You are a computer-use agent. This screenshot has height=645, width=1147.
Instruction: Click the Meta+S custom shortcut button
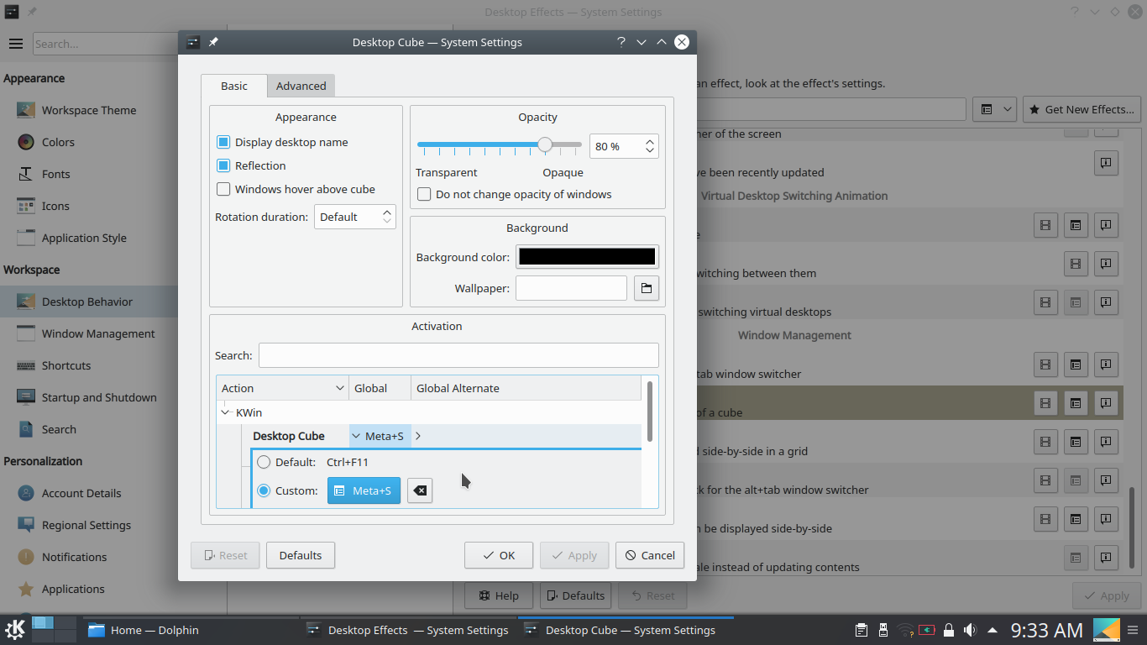point(364,490)
